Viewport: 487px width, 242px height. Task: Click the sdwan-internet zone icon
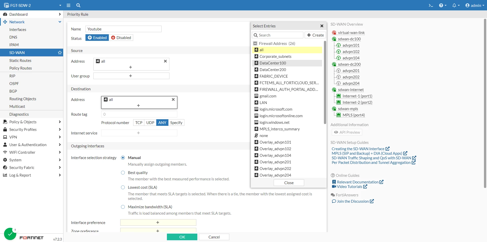point(334,90)
